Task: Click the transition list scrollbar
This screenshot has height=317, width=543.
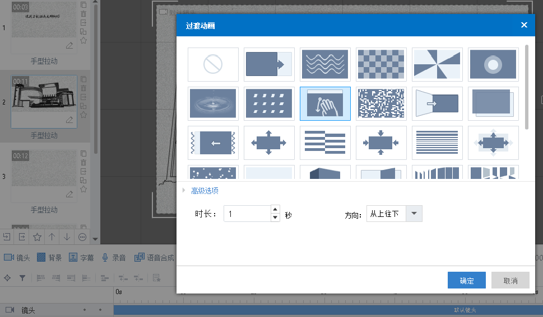Action: coord(527,87)
